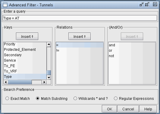Click the disabled Insert button under And/Or

(132, 36)
